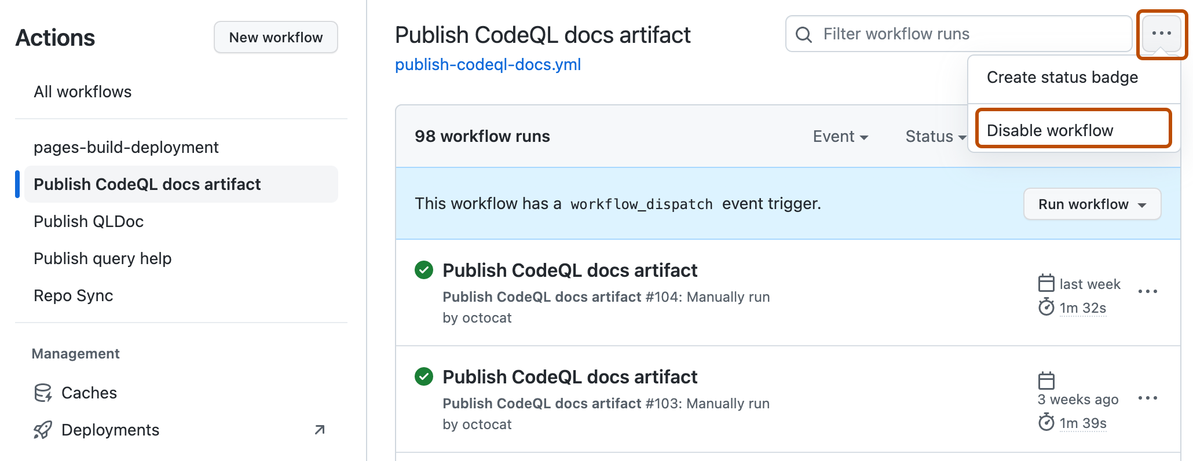1193x461 pixels.
Task: Open the publish-codeql-docs.yml file link
Action: [x=488, y=64]
